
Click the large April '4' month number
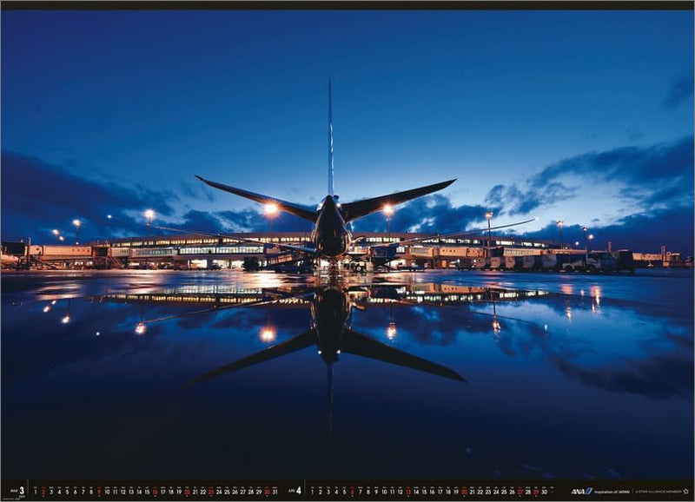coord(299,491)
